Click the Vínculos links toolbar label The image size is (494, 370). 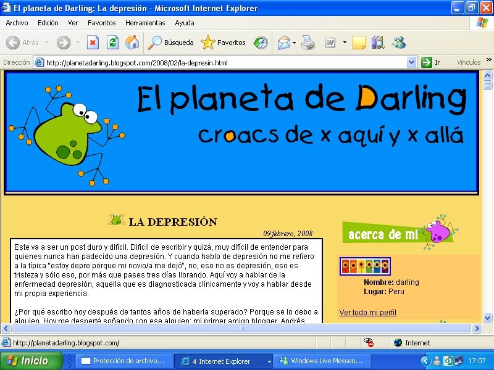[x=469, y=62]
